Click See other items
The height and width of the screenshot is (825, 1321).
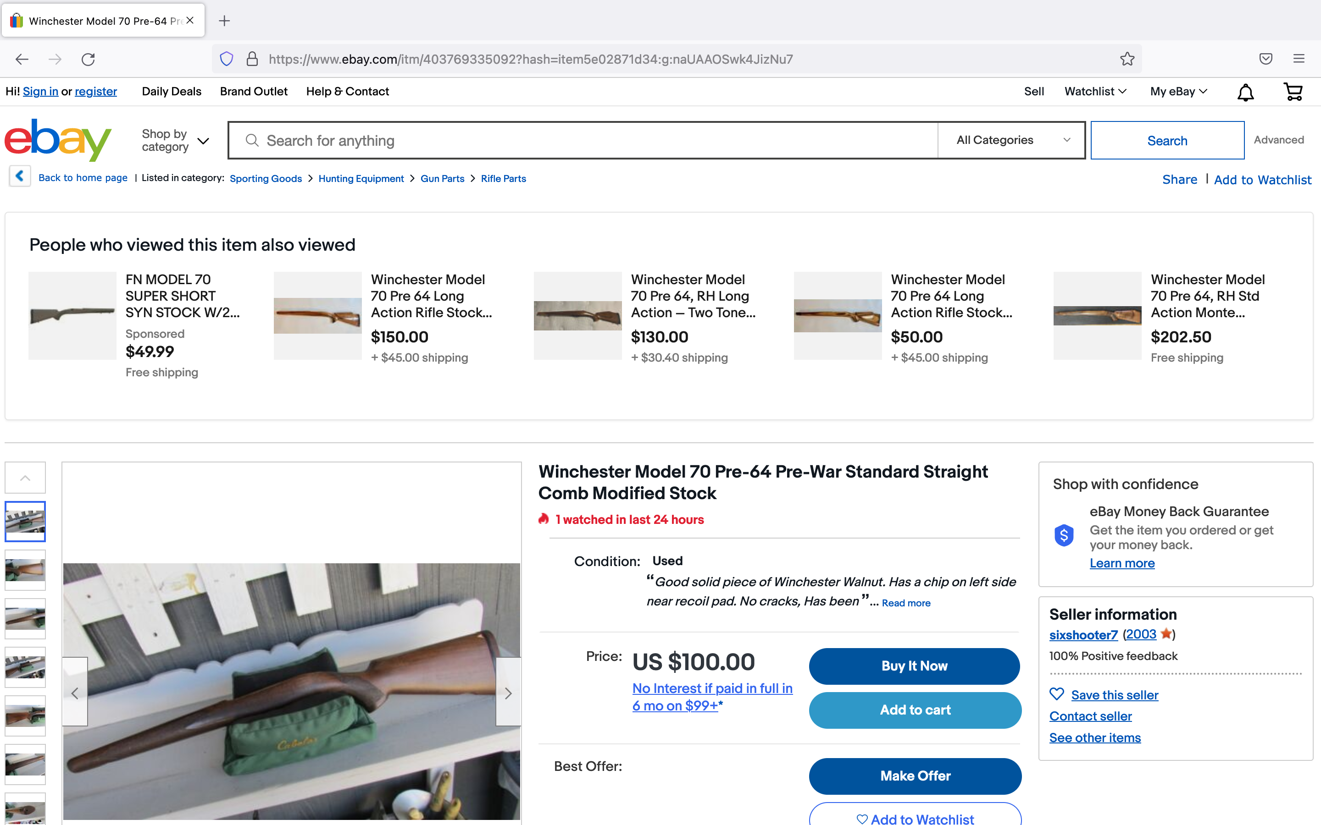pos(1094,738)
